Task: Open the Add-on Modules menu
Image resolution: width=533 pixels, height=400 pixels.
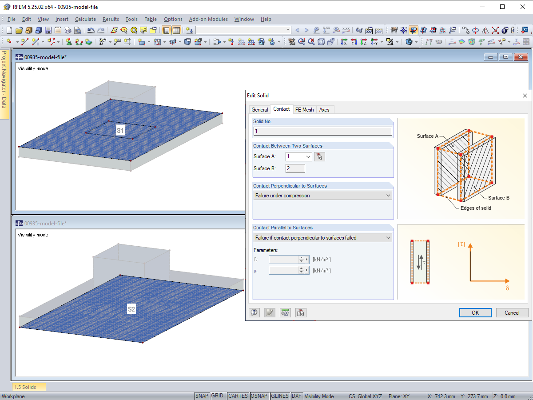Action: pos(208,19)
